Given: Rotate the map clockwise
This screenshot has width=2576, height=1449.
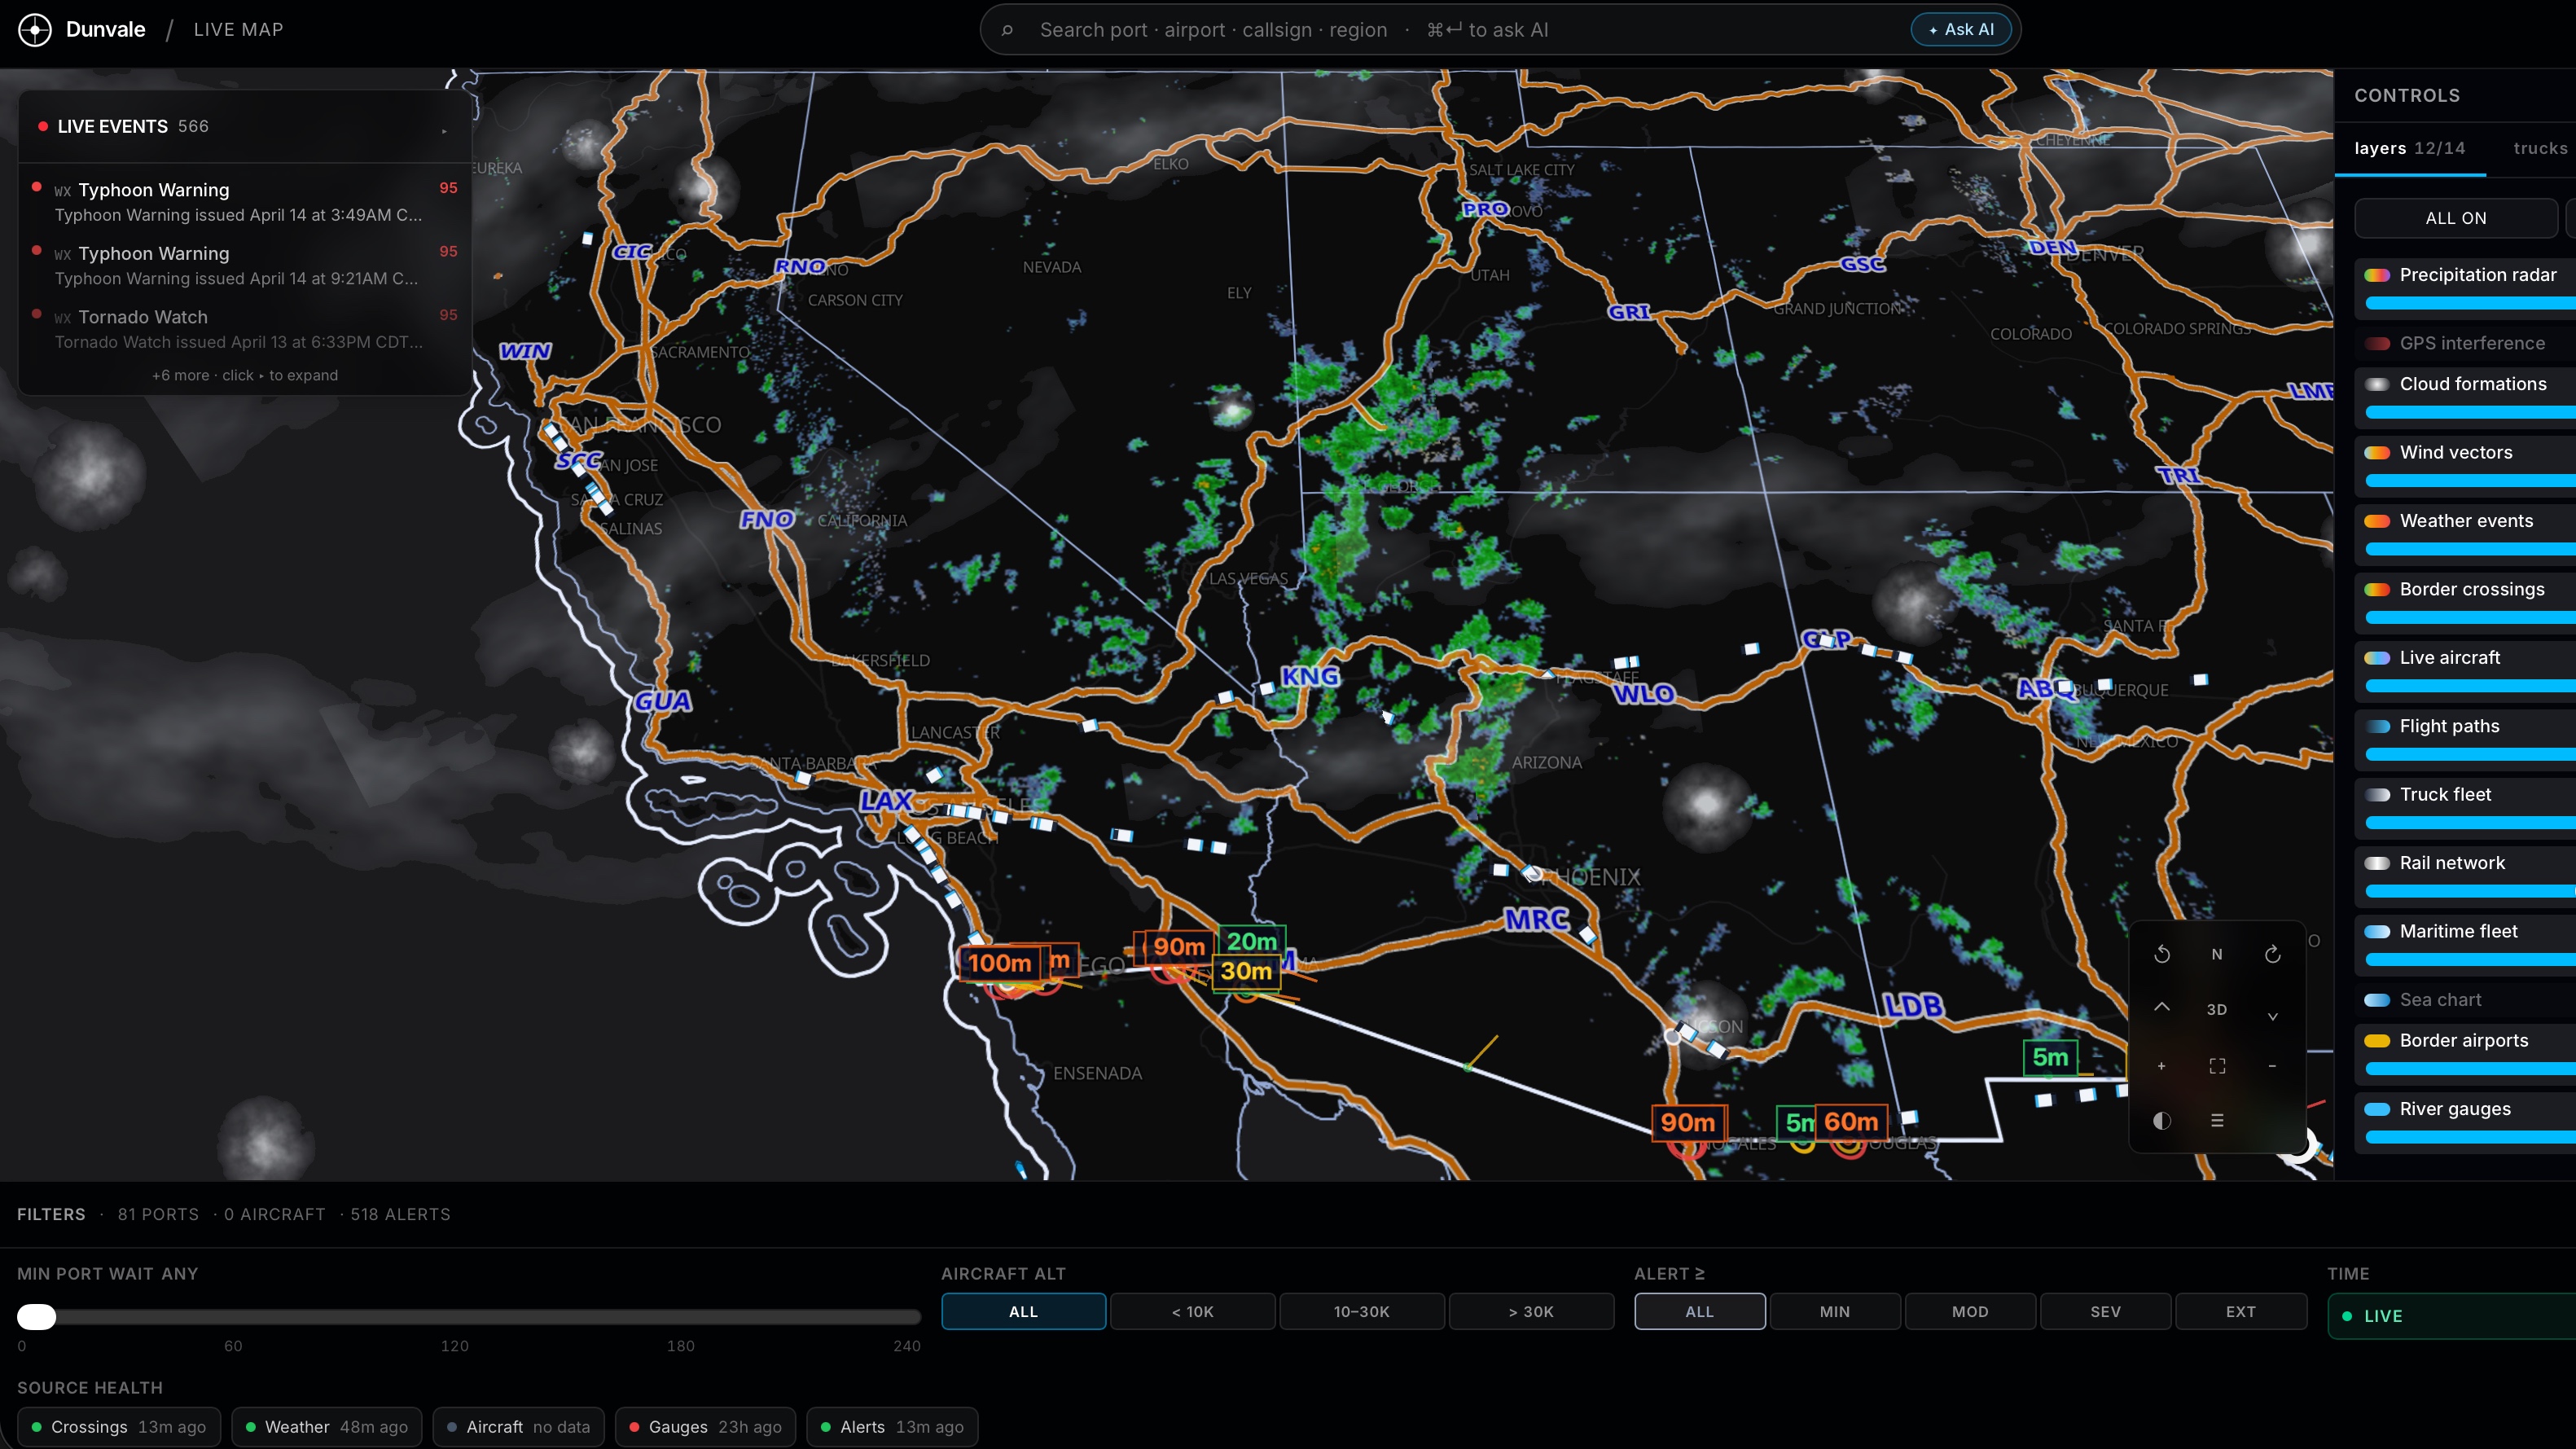Looking at the screenshot, I should point(2272,954).
